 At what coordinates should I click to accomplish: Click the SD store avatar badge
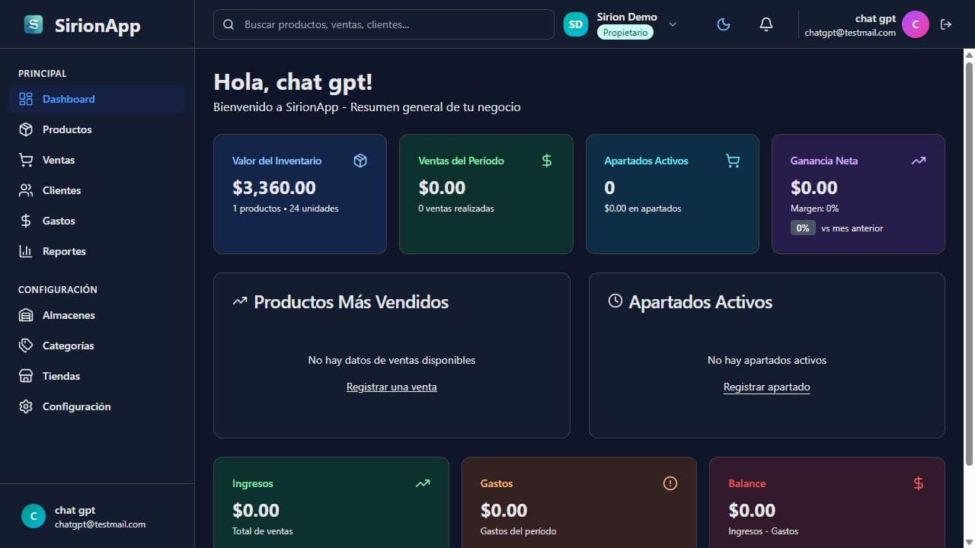[576, 24]
